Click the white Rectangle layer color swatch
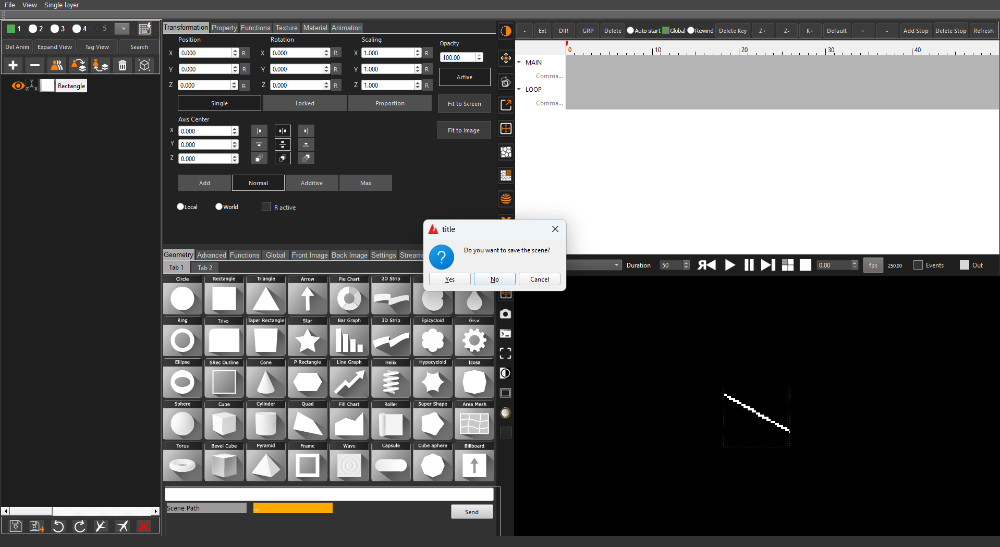The width and height of the screenshot is (1000, 547). 47,86
